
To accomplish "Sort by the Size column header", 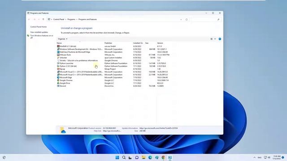I will [147, 43].
